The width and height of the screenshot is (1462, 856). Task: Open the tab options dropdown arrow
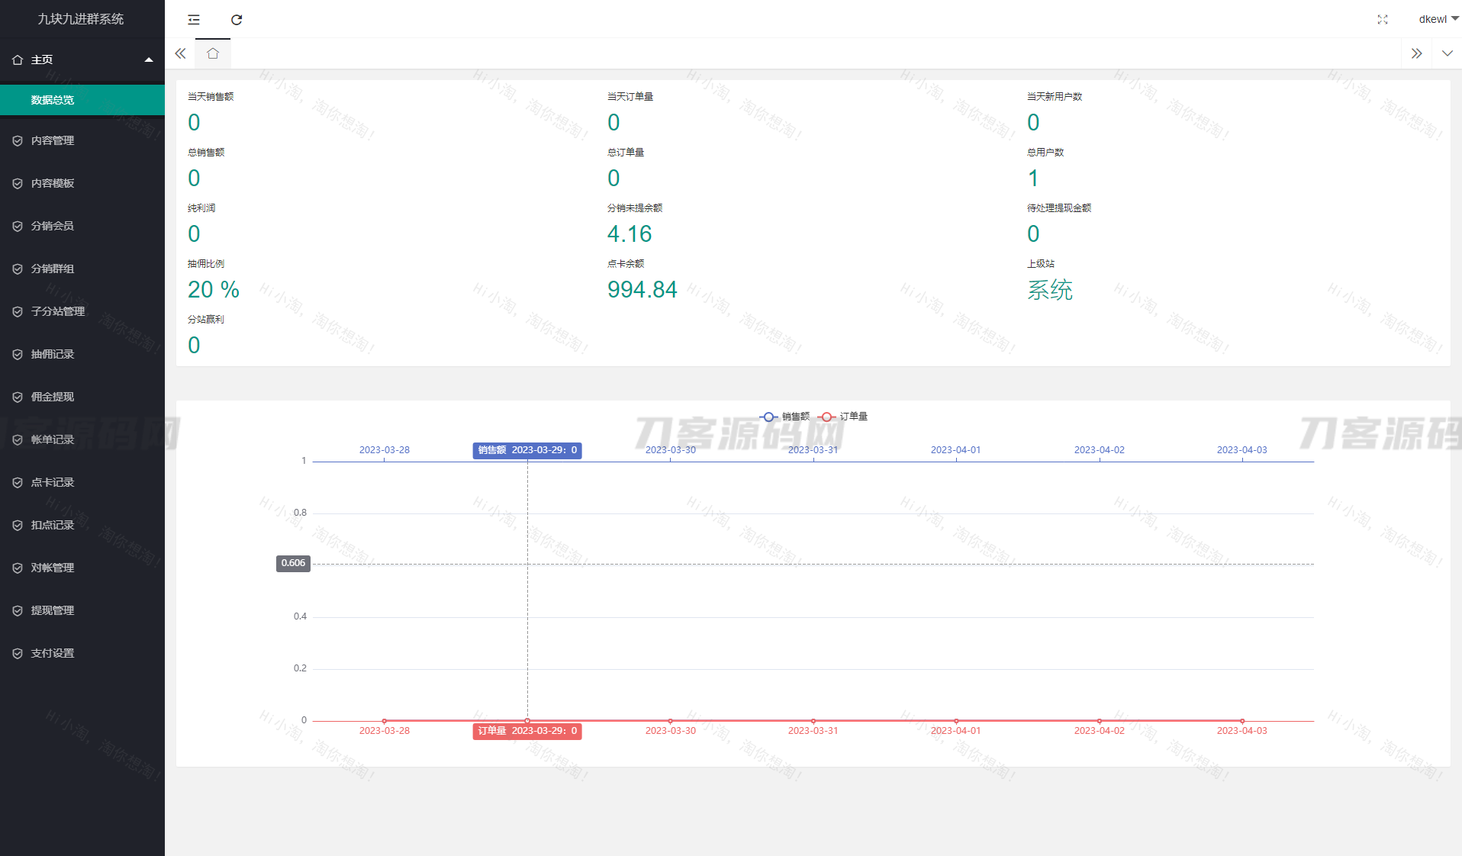click(1447, 53)
